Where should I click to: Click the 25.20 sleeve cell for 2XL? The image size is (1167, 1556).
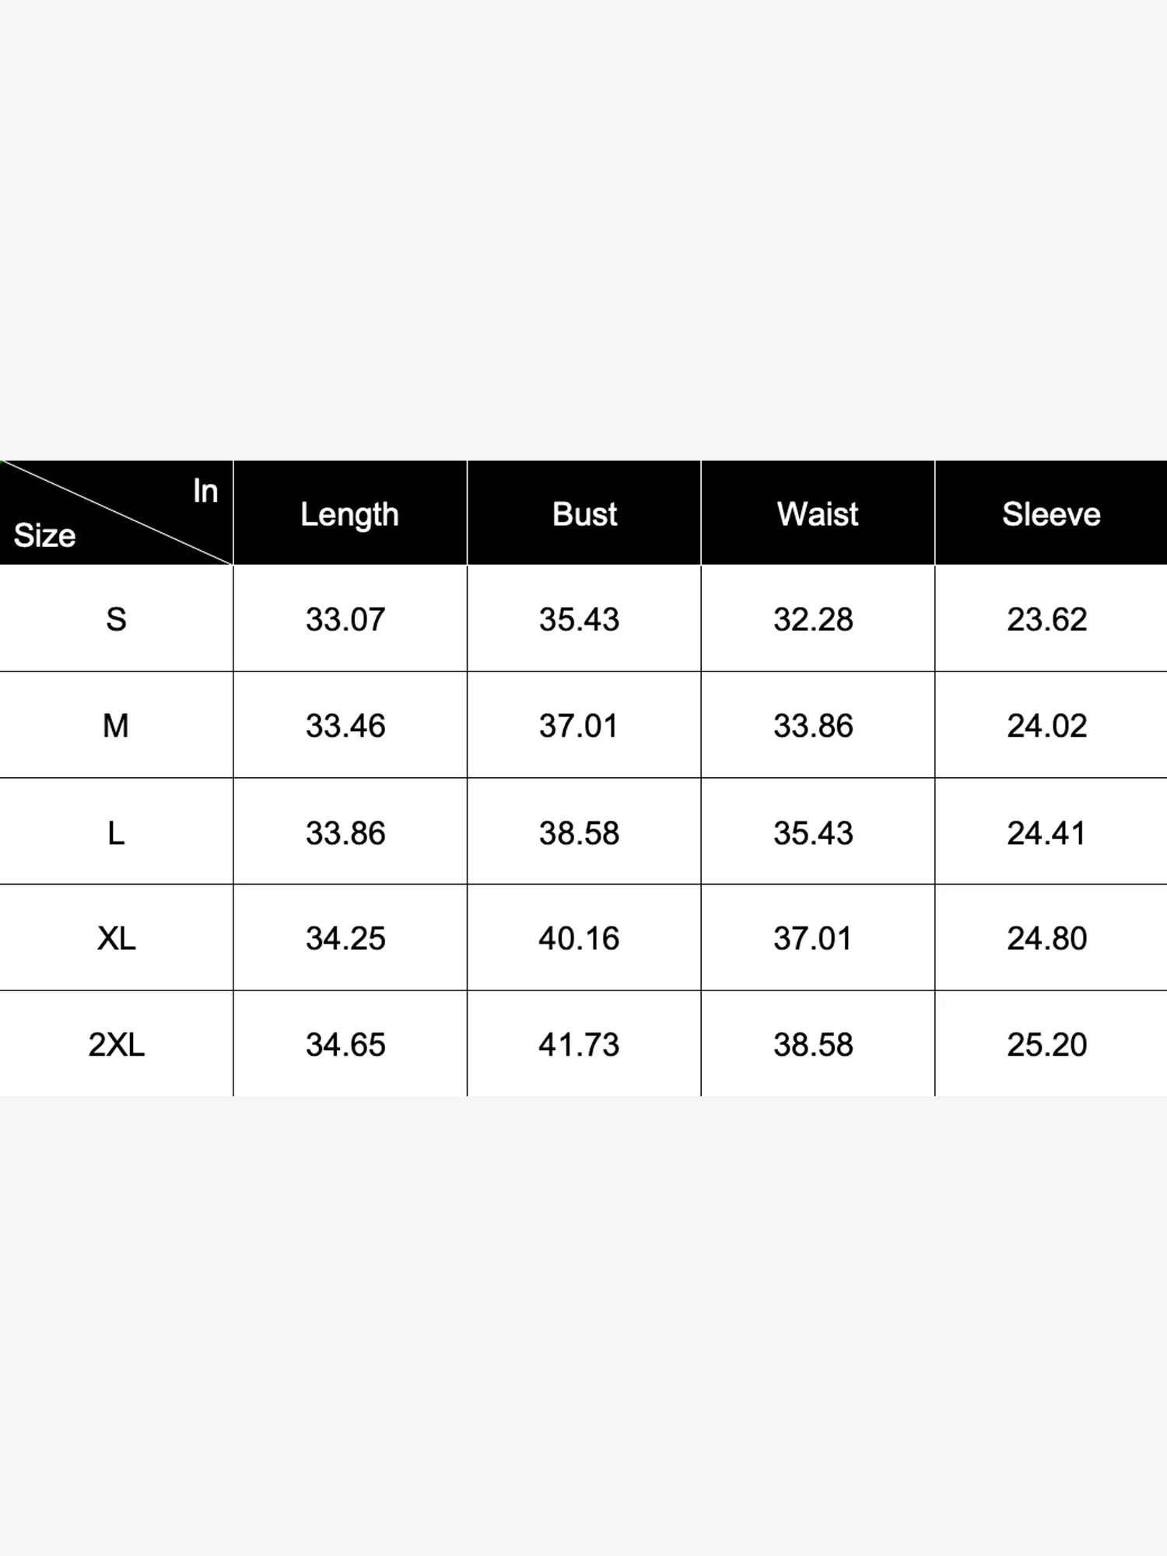pyautogui.click(x=1046, y=1044)
